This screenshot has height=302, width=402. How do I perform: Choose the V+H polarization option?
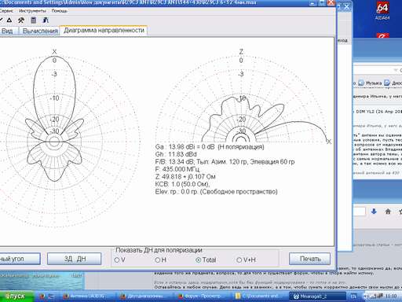point(239,260)
